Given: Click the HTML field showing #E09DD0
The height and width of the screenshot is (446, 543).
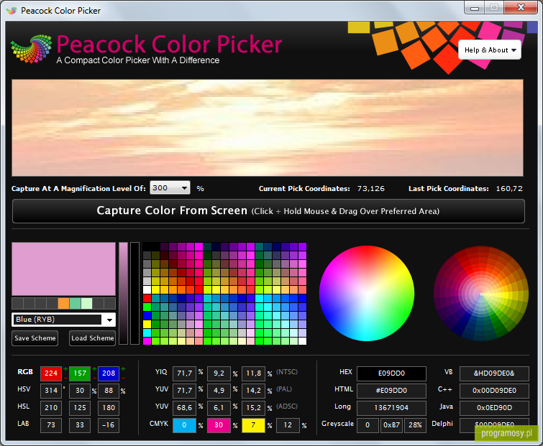Looking at the screenshot, I should point(391,391).
